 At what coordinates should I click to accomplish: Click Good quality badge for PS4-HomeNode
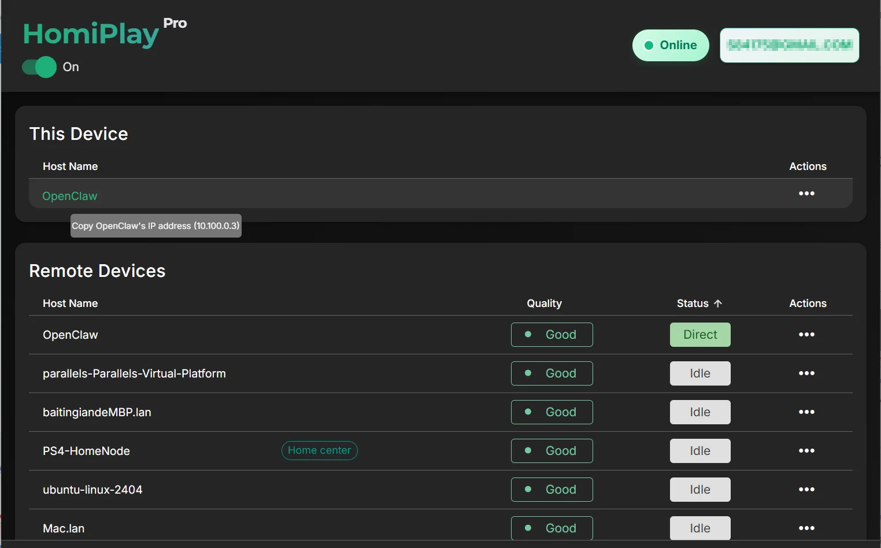(x=552, y=451)
